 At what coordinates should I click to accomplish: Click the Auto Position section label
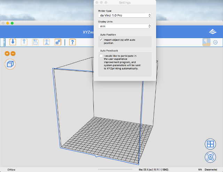[x=108, y=35]
